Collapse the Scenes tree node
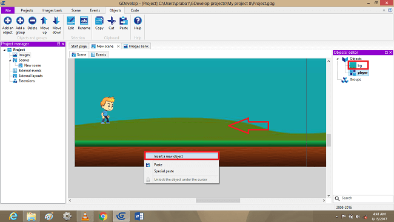Viewport: 394px width, 222px height. 10,60
